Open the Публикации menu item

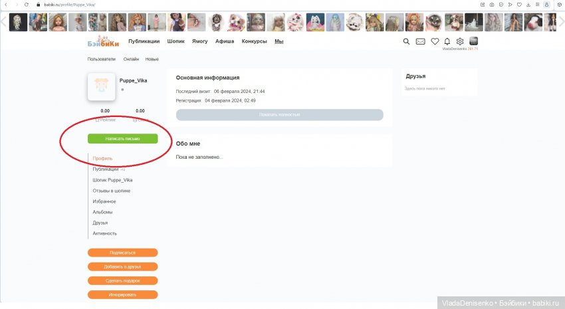coord(144,41)
